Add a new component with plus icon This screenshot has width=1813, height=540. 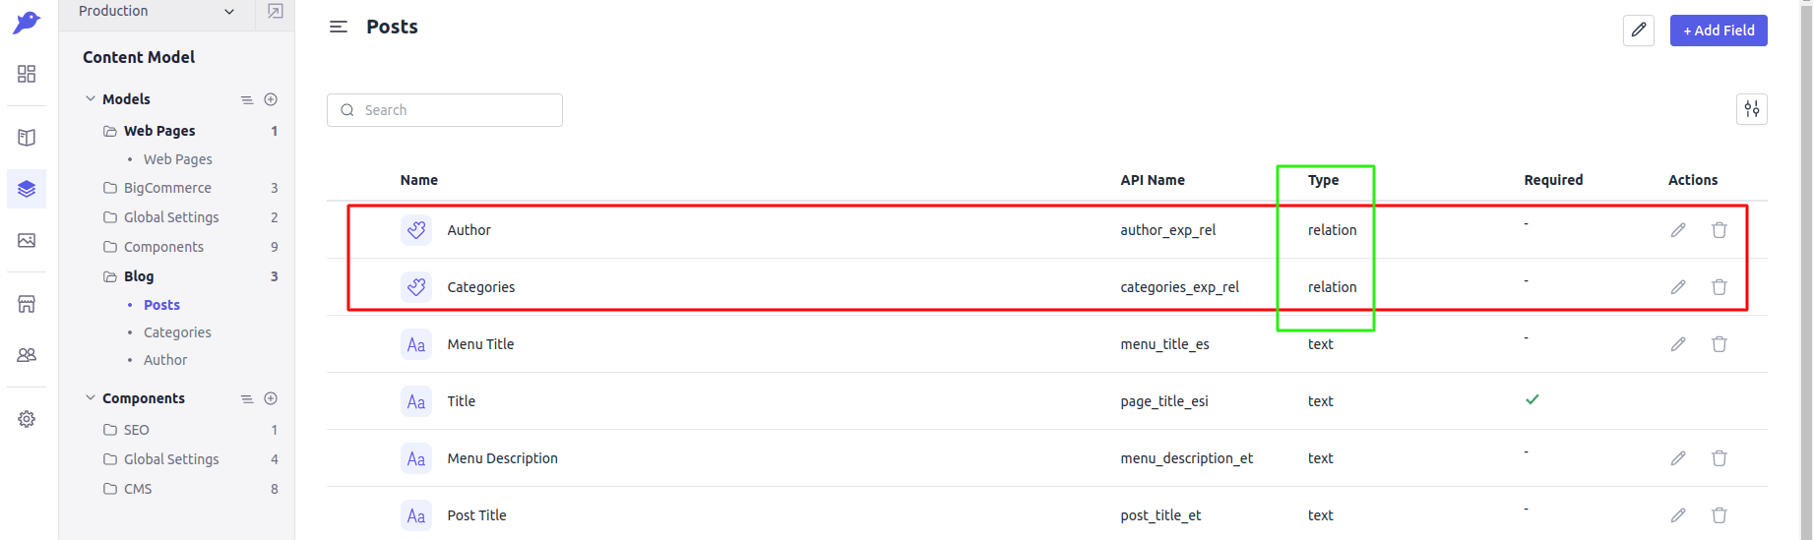271,398
